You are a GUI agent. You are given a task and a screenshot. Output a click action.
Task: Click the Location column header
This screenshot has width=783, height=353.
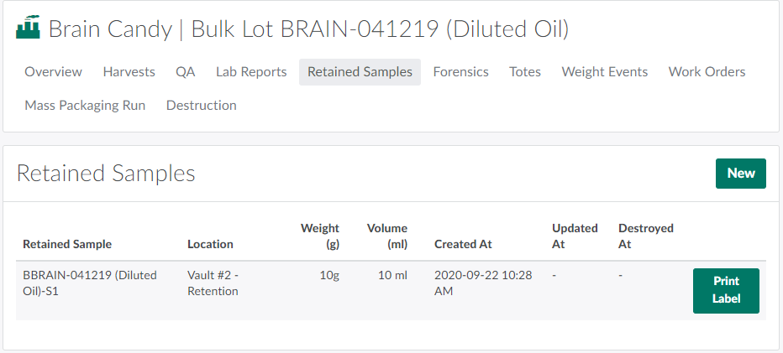(210, 245)
